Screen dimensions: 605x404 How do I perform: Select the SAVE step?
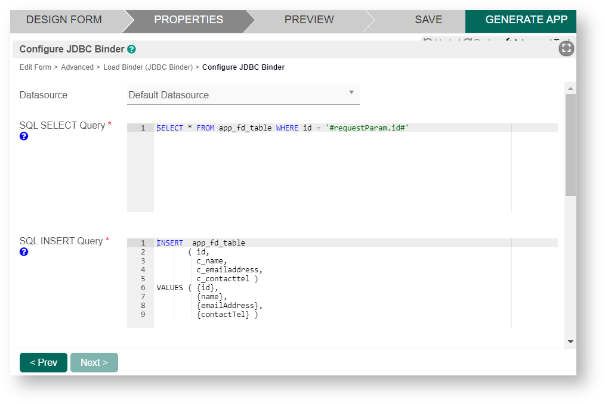pyautogui.click(x=428, y=20)
